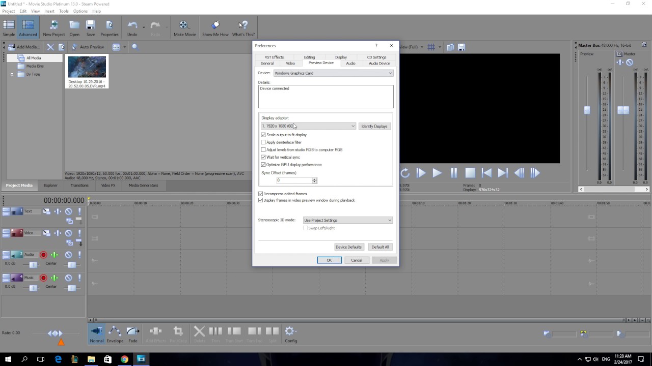The image size is (652, 366).
Task: Switch to Media Generators tab
Action: (143, 186)
